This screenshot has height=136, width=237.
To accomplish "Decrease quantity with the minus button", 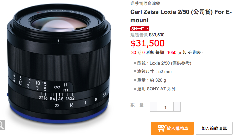I will (154, 107).
